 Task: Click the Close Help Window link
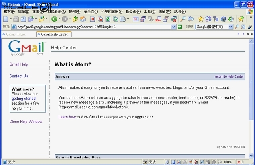click(x=25, y=122)
